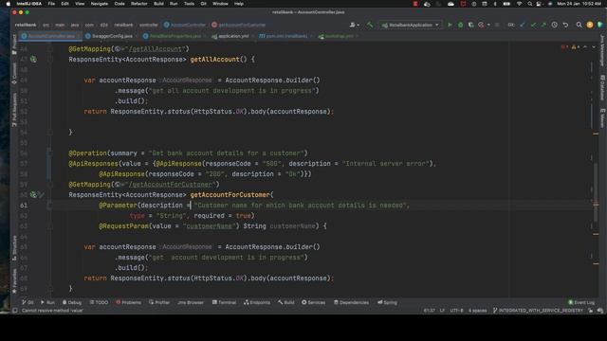Open the Terminal tool window
607x341 pixels.
(224, 302)
